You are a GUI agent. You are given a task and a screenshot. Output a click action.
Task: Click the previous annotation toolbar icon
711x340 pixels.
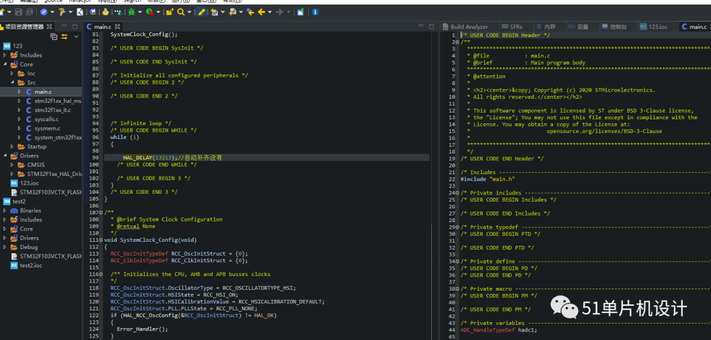click(232, 13)
